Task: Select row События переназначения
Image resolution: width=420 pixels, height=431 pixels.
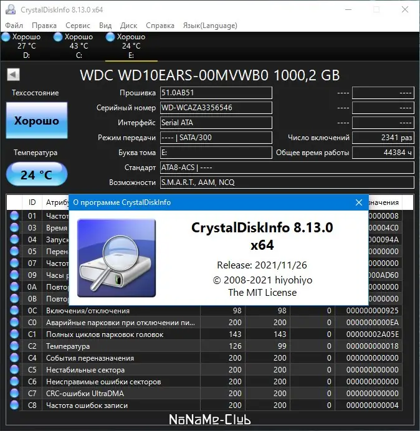Action: (204, 358)
